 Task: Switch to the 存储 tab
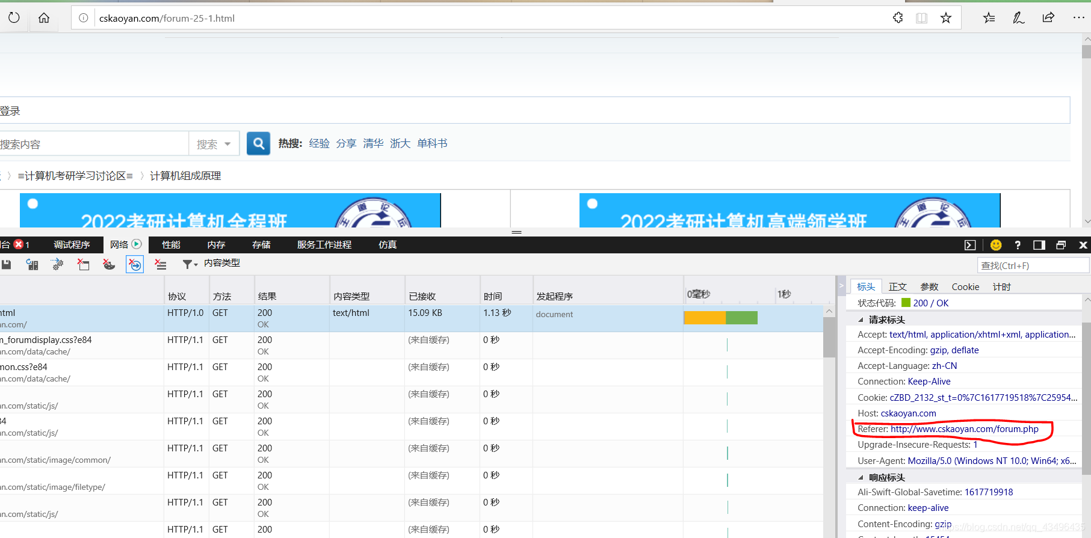coord(261,244)
